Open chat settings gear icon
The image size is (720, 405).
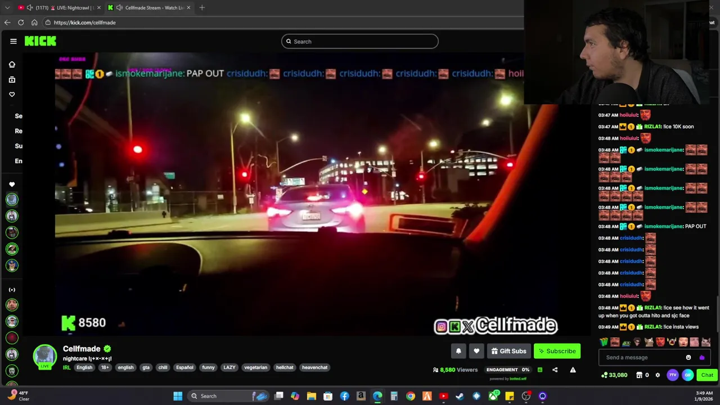point(658,375)
